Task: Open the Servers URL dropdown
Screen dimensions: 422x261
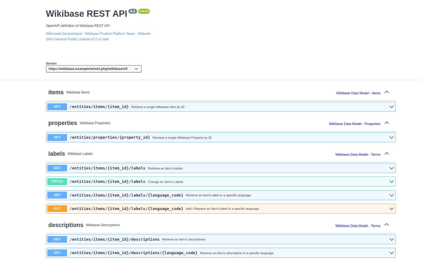Action: tap(93, 69)
